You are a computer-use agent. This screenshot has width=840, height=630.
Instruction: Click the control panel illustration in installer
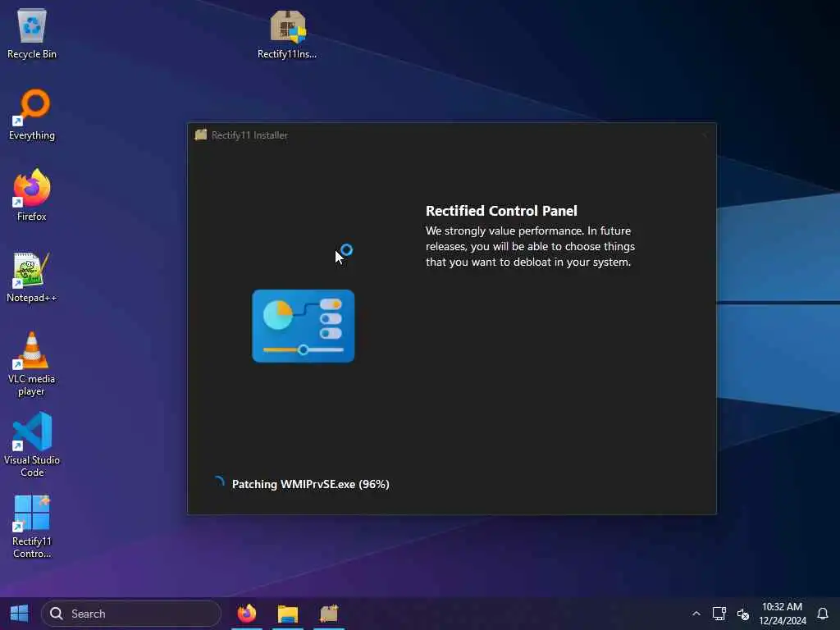click(x=304, y=326)
